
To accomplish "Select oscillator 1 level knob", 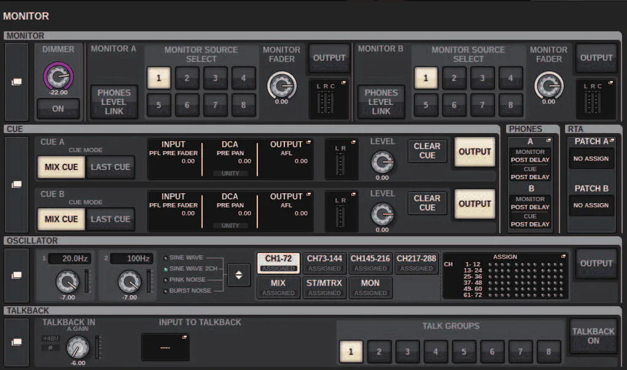I will [68, 282].
